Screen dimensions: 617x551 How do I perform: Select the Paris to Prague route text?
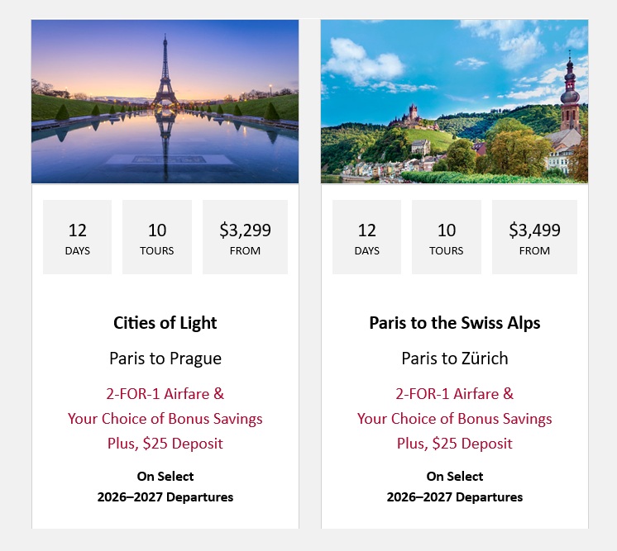pos(165,359)
